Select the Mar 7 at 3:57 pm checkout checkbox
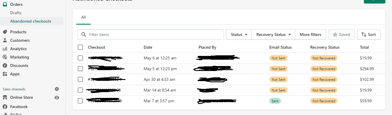392x115 pixels. tap(80, 101)
